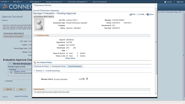
Task: Click the rating calculation icon beside 2.65
Action: pyautogui.click(x=84, y=79)
